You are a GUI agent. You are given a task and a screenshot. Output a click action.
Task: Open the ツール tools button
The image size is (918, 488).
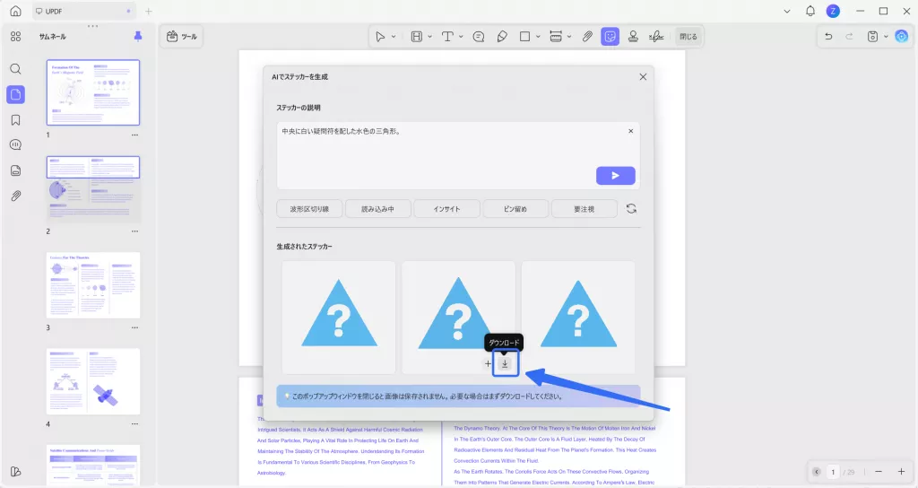pyautogui.click(x=181, y=36)
